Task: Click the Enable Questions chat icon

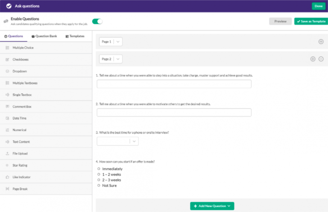Action: point(6,21)
